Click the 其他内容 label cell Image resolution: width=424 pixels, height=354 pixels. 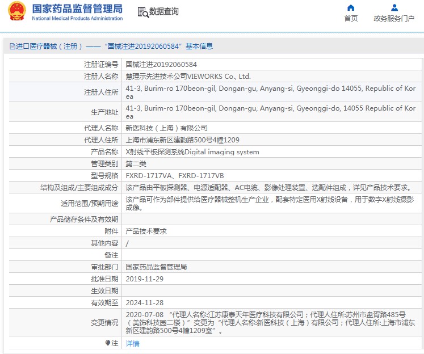[65, 243]
